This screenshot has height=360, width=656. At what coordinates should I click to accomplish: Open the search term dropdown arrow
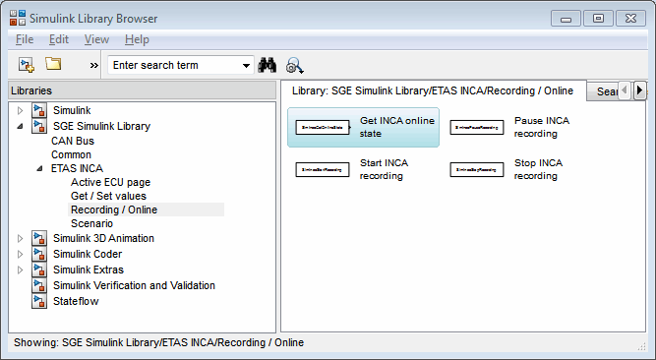click(x=246, y=66)
